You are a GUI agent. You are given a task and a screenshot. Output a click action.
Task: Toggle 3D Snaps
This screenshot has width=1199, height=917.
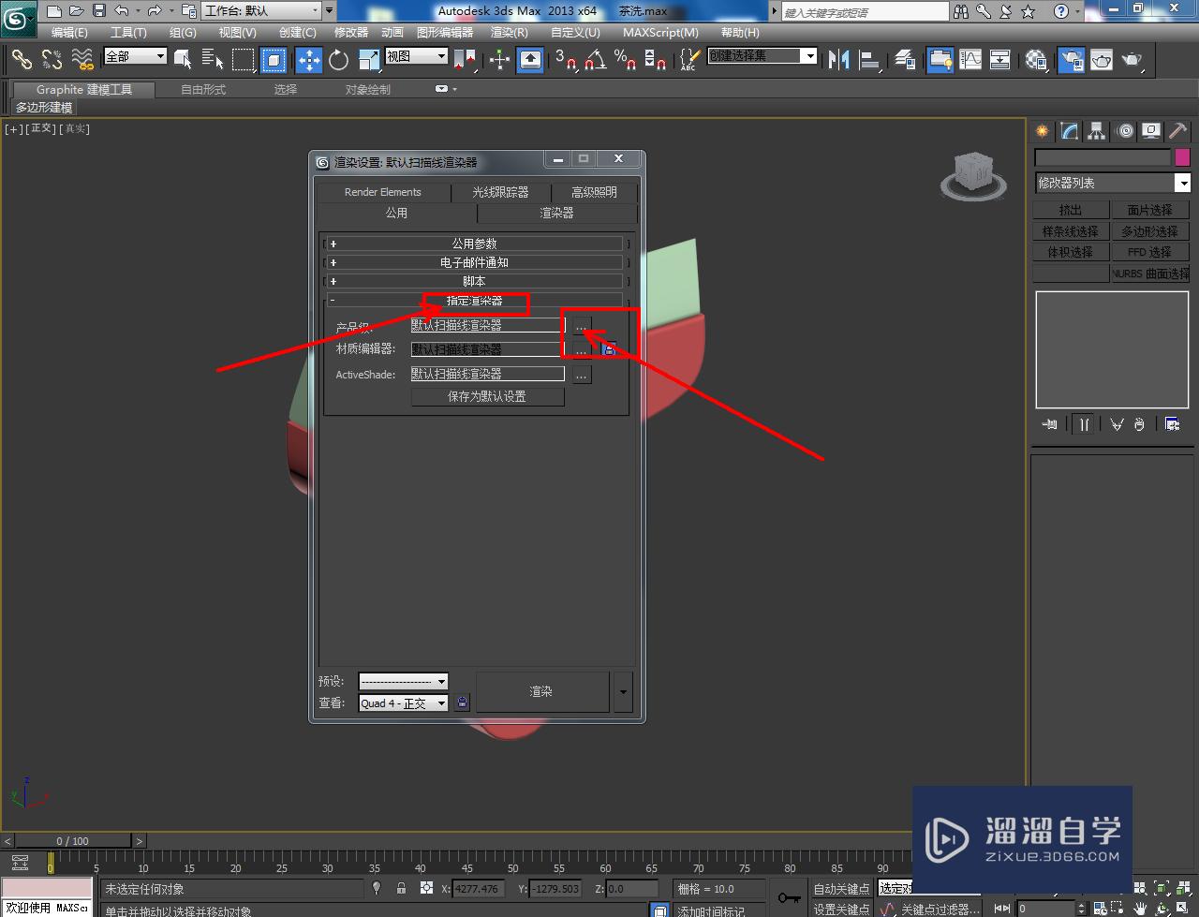pos(565,60)
